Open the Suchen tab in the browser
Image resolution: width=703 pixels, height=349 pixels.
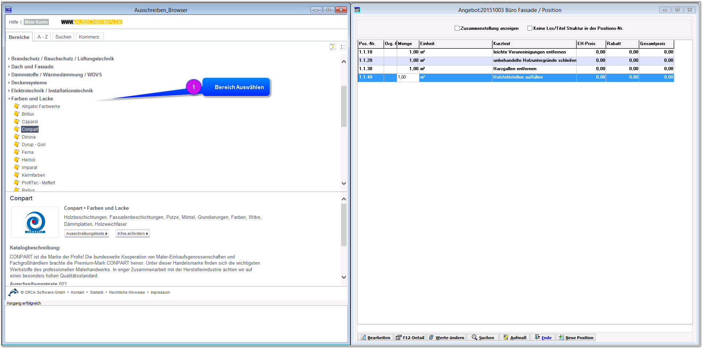(x=63, y=37)
